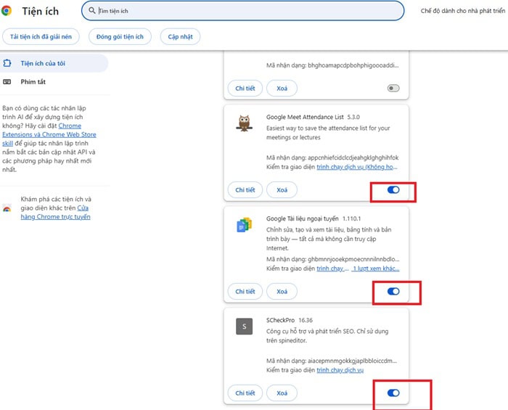Viewport: 508px width, 410px height.
Task: Click the keyboard icon beside Phím tắt
Action: 7,81
